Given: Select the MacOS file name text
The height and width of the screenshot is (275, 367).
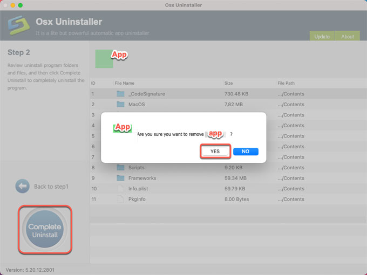Looking at the screenshot, I should click(137, 104).
